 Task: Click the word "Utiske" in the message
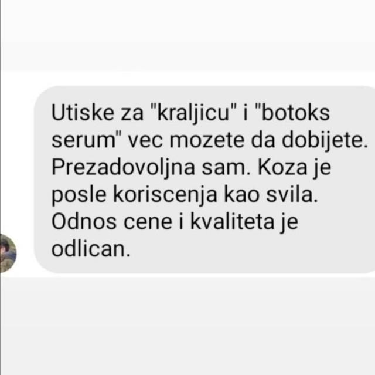(x=83, y=113)
